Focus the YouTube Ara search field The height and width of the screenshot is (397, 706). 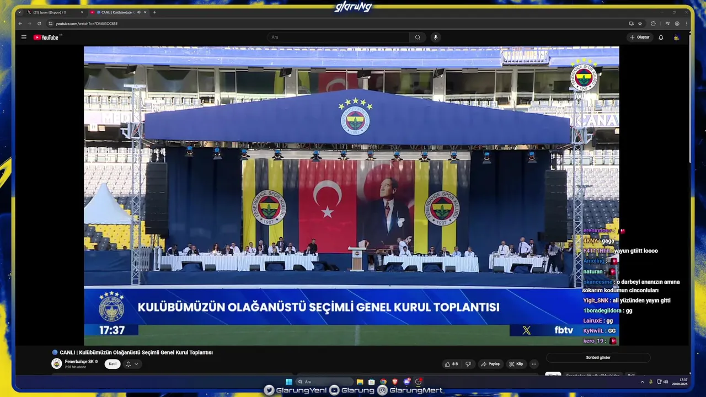coord(338,37)
